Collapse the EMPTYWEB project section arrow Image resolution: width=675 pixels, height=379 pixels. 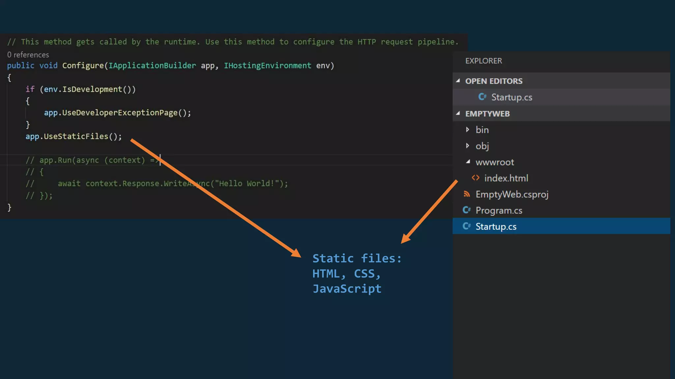click(458, 114)
